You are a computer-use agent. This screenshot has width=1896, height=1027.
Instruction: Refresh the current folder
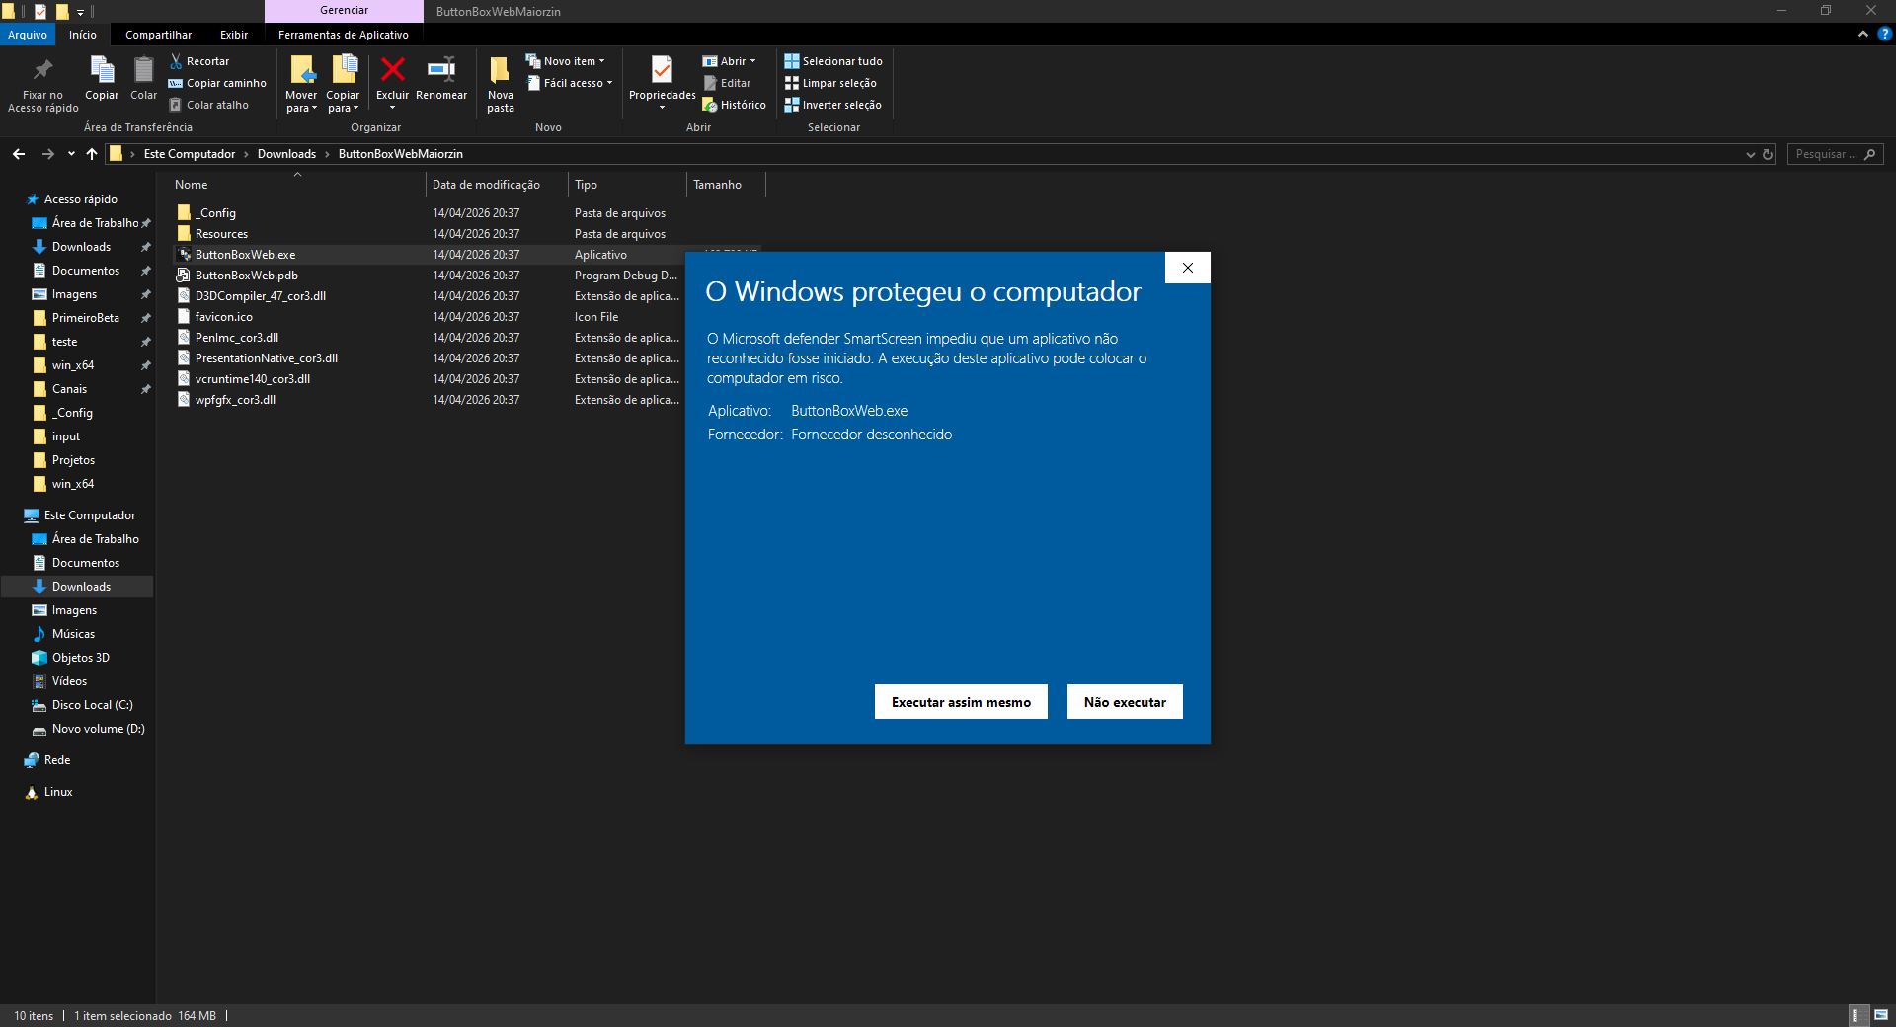coord(1768,154)
